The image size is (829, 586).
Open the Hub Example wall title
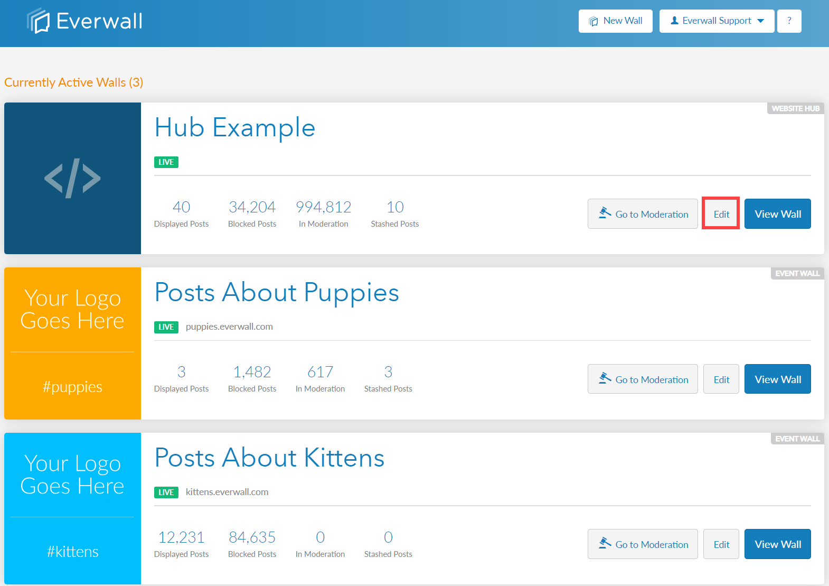click(x=235, y=128)
